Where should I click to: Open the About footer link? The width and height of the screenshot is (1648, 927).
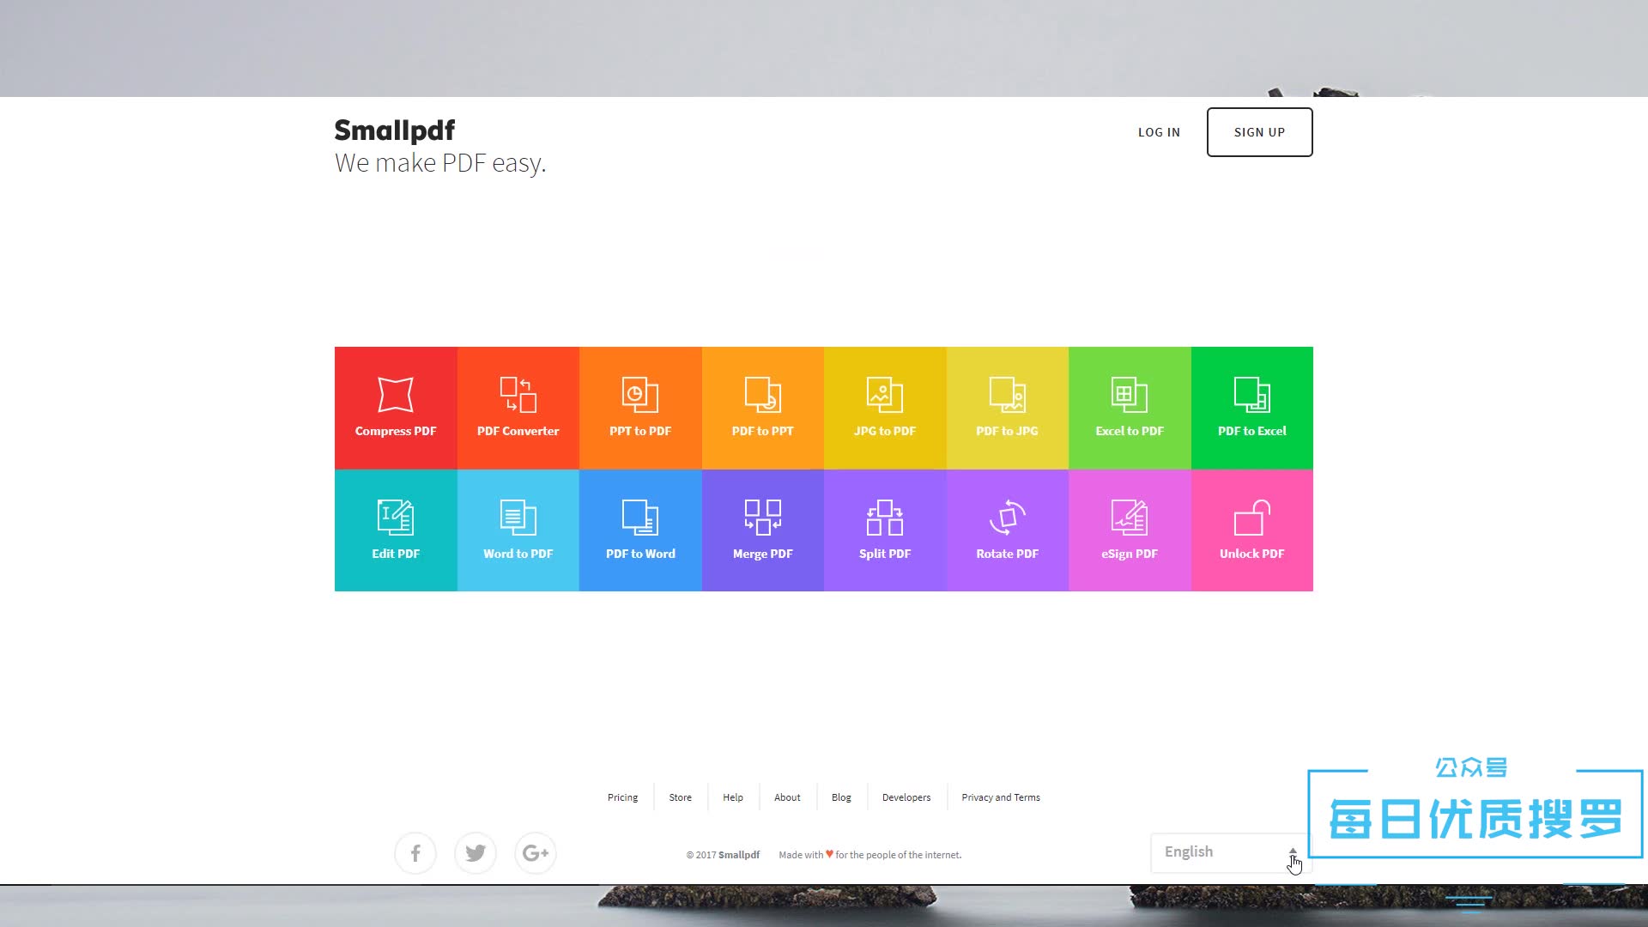787,797
